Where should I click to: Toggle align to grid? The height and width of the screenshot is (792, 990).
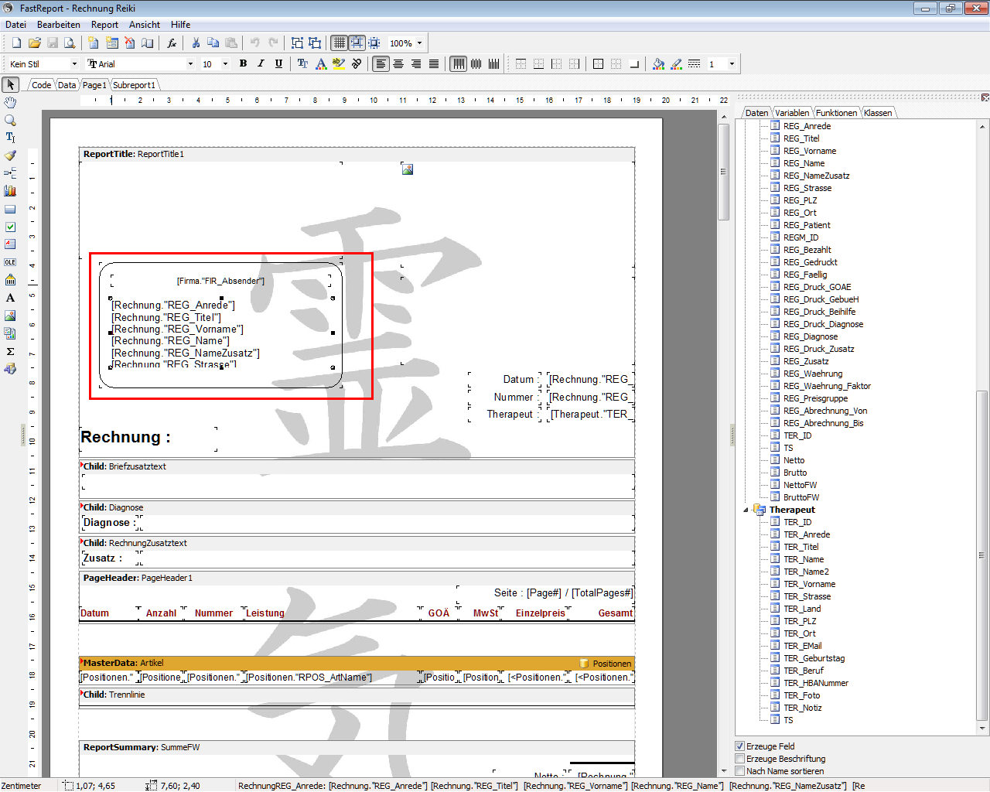[x=357, y=43]
